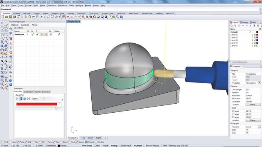Open the Projection dropdown in Properties
Viewport: 262px width, 147px height.
pyautogui.click(x=259, y=83)
